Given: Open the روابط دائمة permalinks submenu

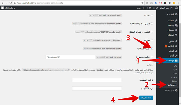Looking at the screenshot, I should coord(172,85).
